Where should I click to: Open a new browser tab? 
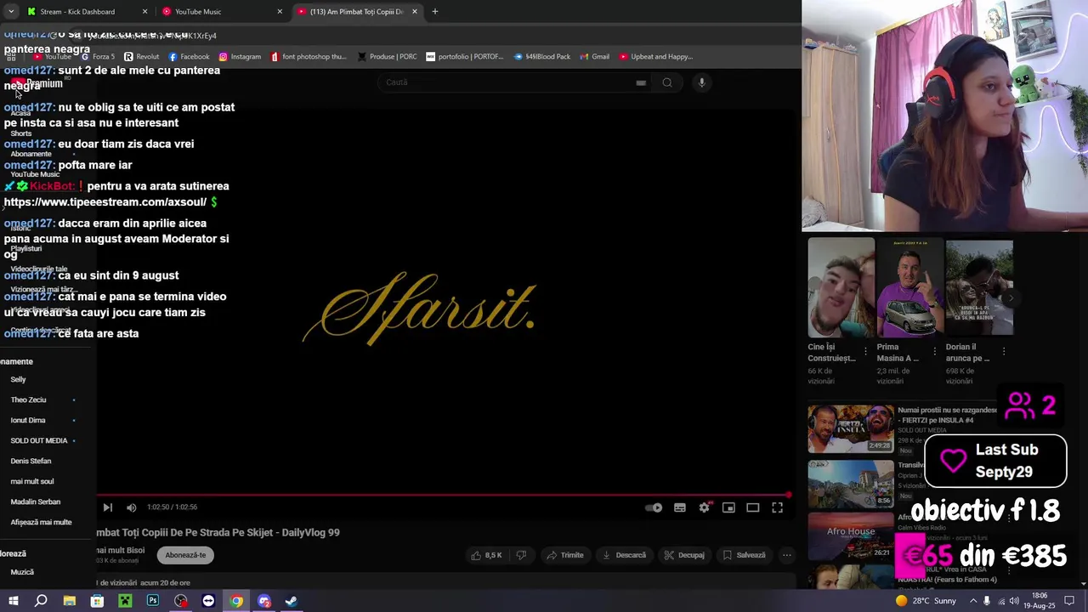(435, 12)
